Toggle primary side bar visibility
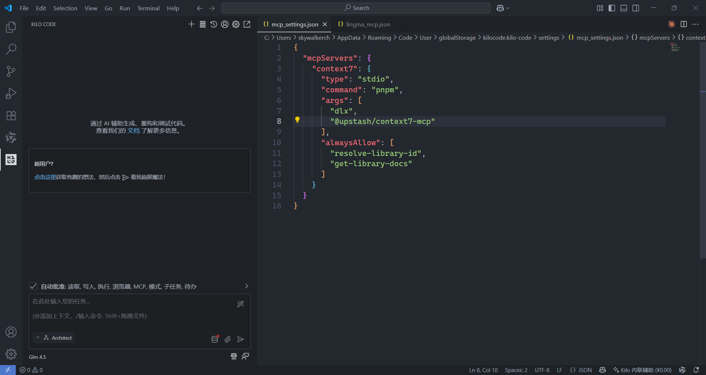The height and width of the screenshot is (375, 706). [x=612, y=8]
